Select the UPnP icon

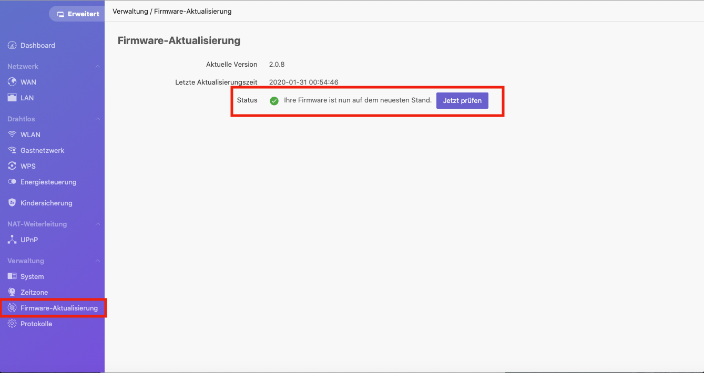(x=12, y=240)
